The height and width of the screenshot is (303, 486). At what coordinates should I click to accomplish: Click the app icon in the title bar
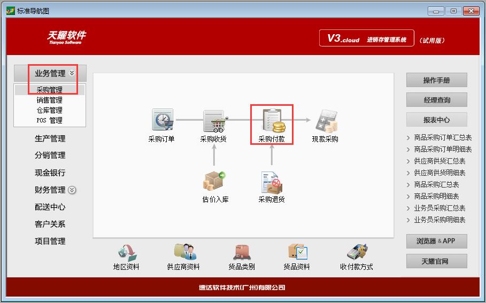point(11,11)
